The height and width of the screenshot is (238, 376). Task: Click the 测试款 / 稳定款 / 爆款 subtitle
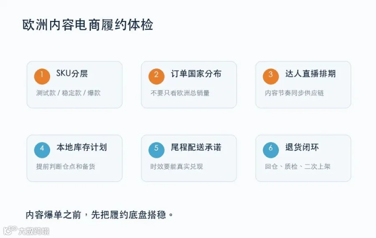[69, 93]
